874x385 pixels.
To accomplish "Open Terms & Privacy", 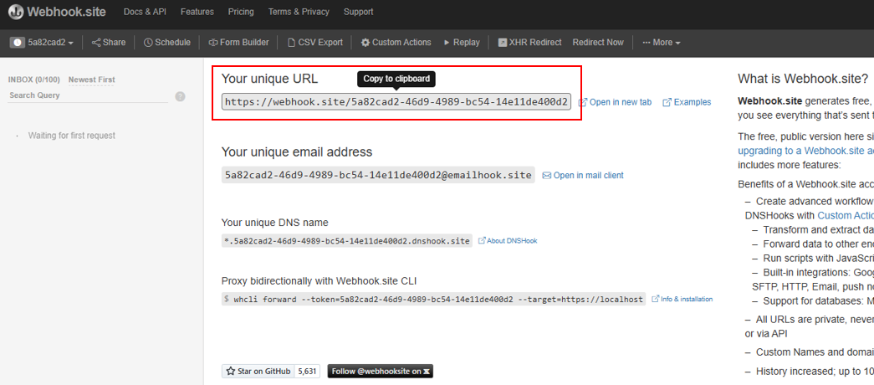I will (299, 12).
